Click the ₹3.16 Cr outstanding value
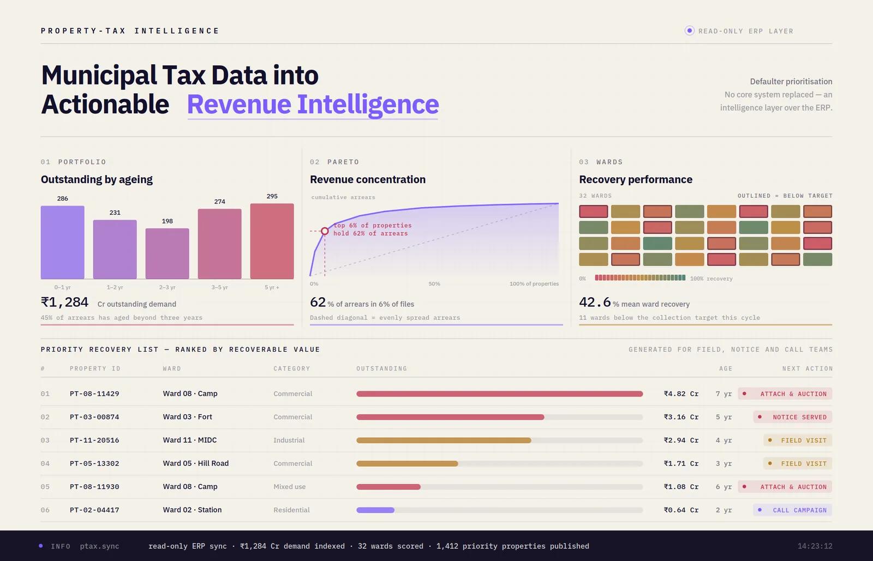This screenshot has width=873, height=561. click(681, 417)
